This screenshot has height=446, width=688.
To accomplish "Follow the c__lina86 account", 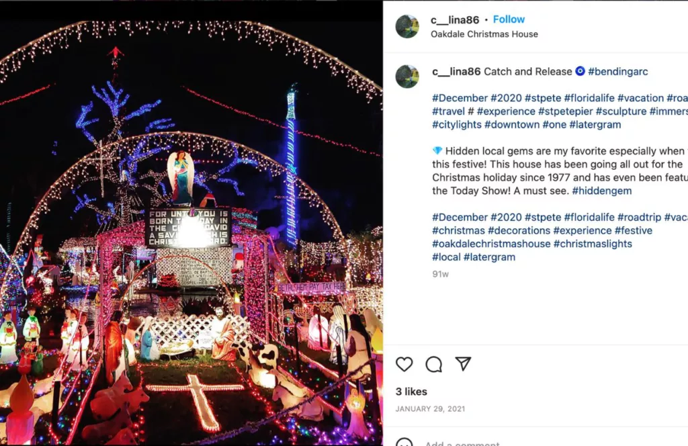I will [x=509, y=19].
